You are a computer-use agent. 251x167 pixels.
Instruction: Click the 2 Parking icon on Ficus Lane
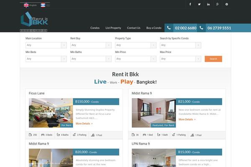(x=74, y=135)
